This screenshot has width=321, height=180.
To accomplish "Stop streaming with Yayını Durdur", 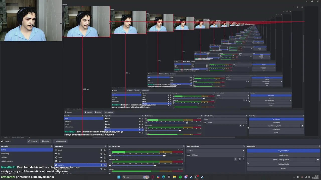I will (283, 151).
